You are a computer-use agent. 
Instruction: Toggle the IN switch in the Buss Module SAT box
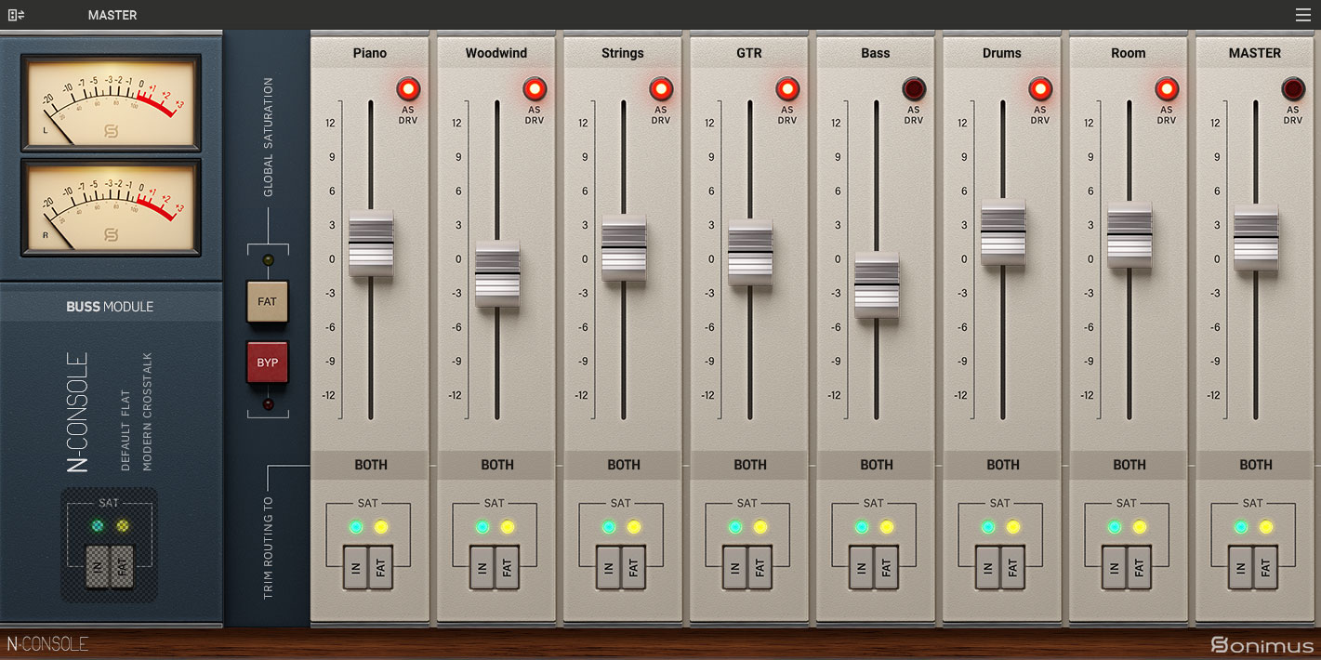coord(98,566)
